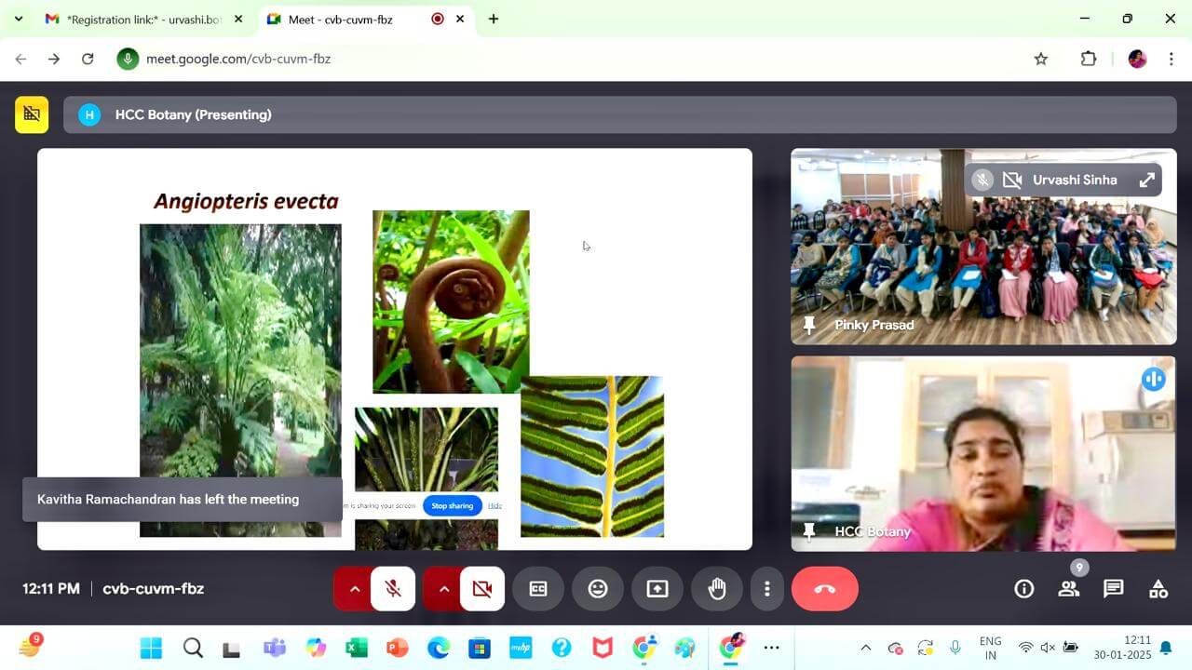Open the Present now screen-share button
Image resolution: width=1192 pixels, height=670 pixels.
(657, 589)
